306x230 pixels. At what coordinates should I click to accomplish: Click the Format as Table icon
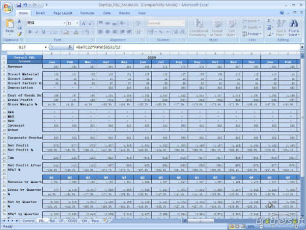217,26
